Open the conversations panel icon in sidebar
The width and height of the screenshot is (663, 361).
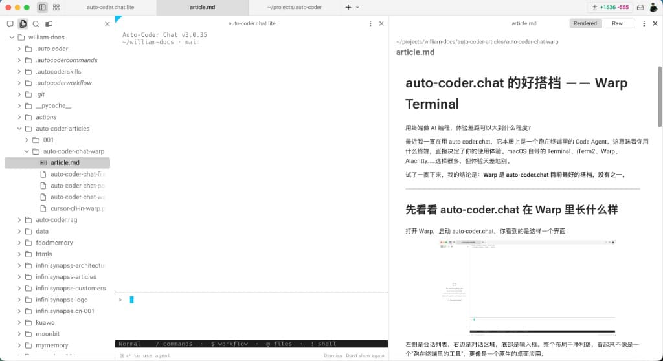(x=10, y=24)
